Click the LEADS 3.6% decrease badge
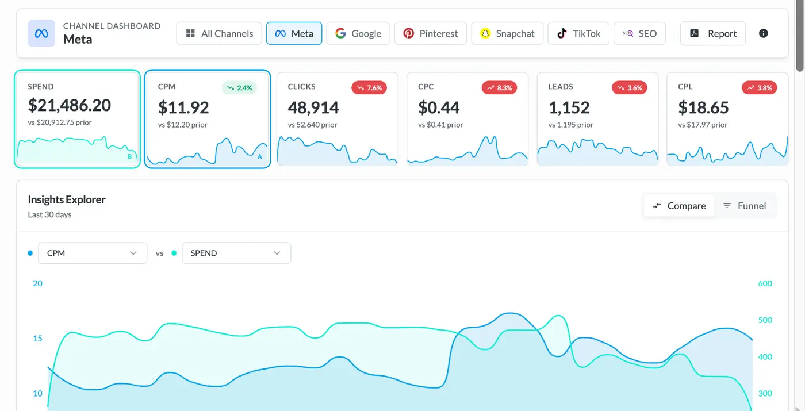 (629, 88)
